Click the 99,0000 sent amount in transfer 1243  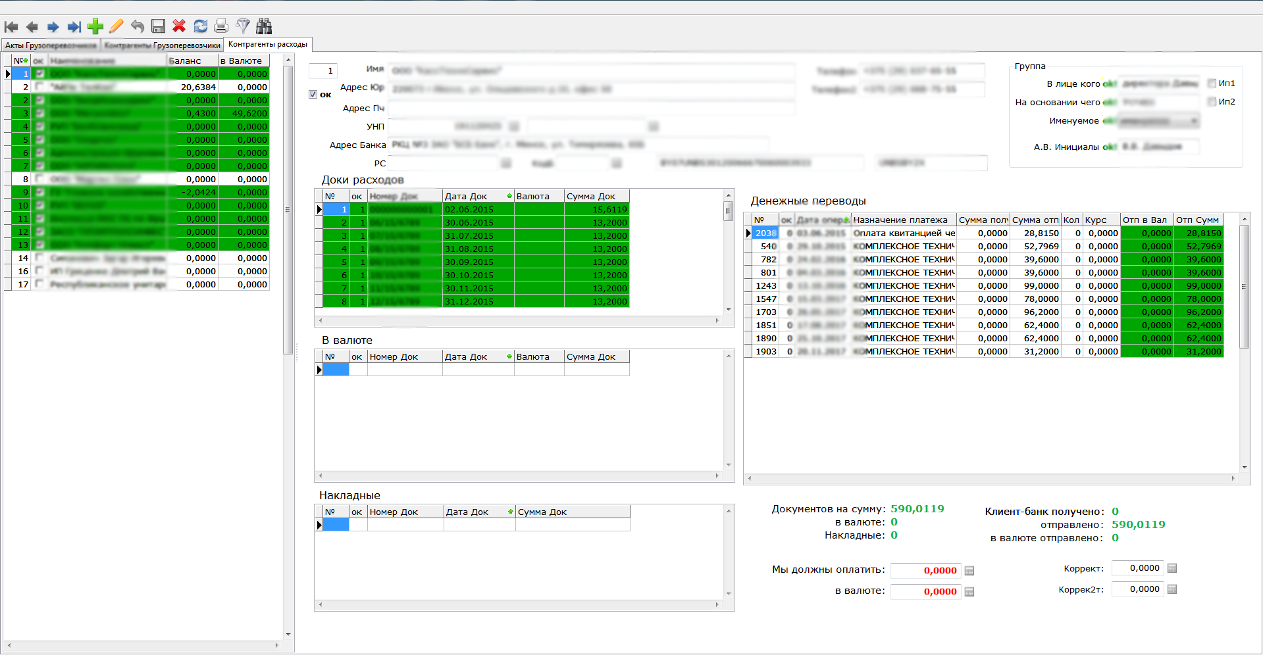click(x=1036, y=285)
